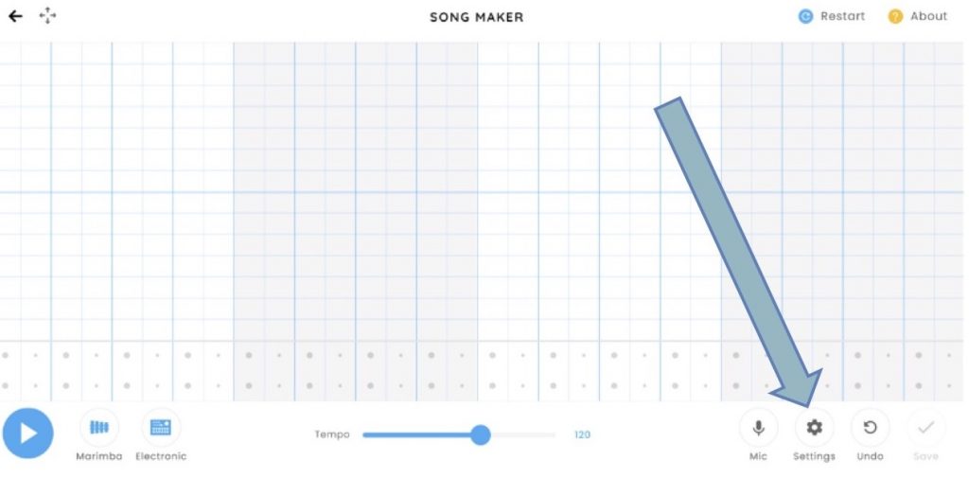
Task: Go back using the left arrow
Action: [x=15, y=16]
